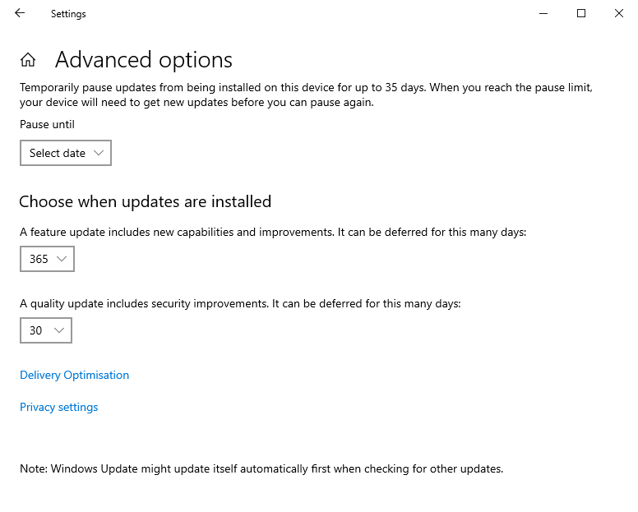Image resolution: width=638 pixels, height=512 pixels.
Task: Go back using the back arrow
Action: [x=20, y=13]
